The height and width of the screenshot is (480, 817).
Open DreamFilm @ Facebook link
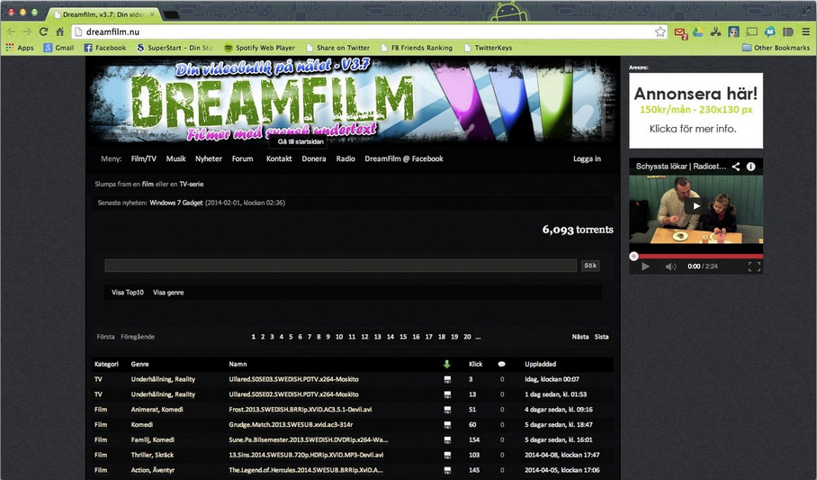404,158
